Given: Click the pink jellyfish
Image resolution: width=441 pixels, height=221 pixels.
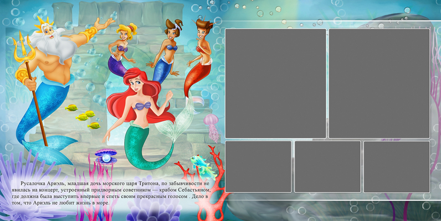Looking at the screenshot, I should (211, 122).
